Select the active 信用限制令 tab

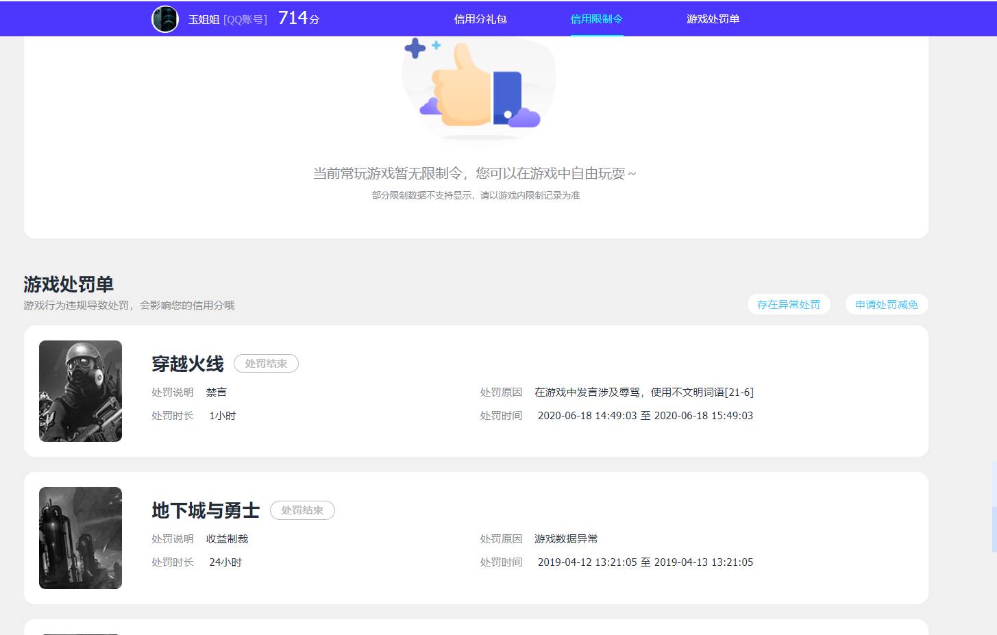pyautogui.click(x=595, y=18)
